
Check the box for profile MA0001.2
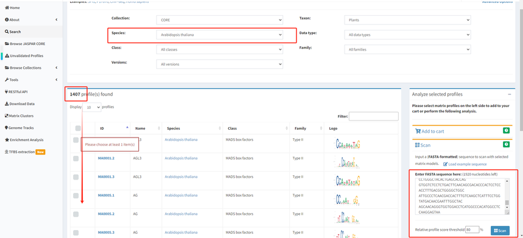coord(76,159)
